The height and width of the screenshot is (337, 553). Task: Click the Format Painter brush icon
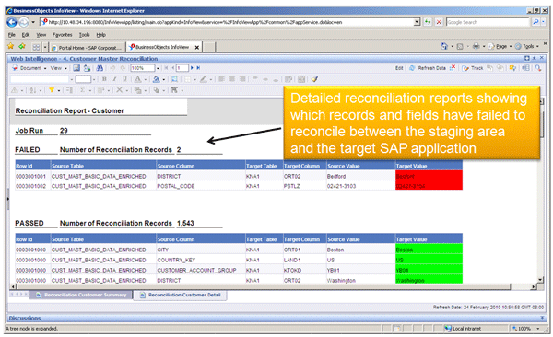click(x=314, y=79)
